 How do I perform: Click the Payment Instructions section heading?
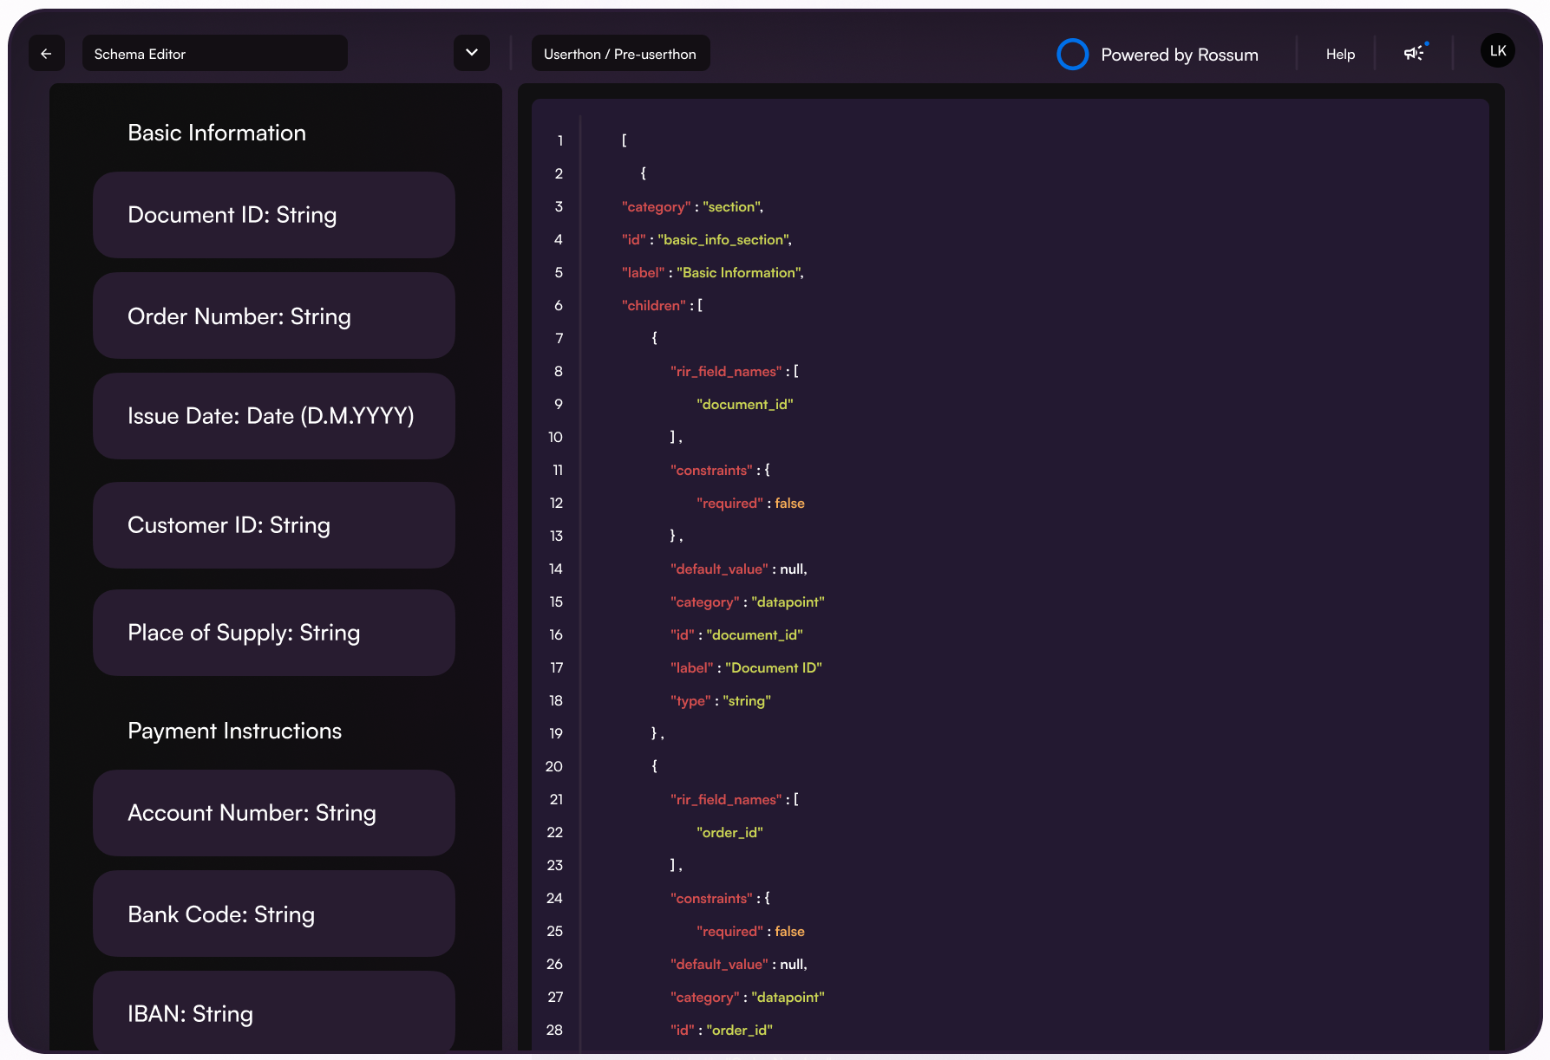coord(234,731)
